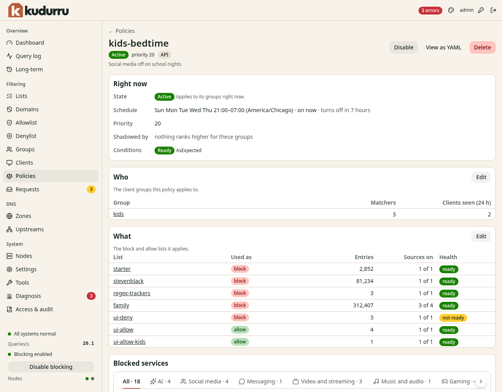This screenshot has width=502, height=392.
Task: Open the Query log page
Action: 51,56
